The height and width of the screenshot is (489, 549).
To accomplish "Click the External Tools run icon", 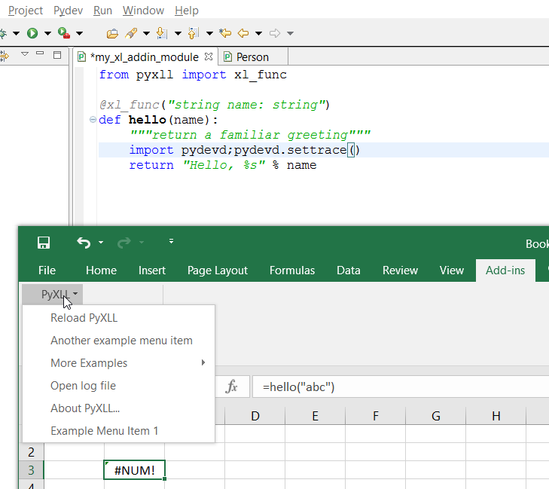I will [64, 33].
